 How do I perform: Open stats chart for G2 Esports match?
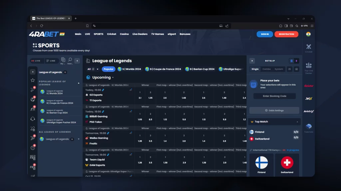point(131,90)
